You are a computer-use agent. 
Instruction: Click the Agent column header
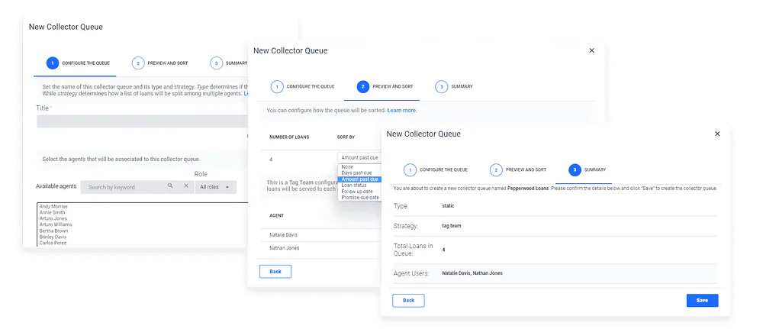[x=276, y=215]
